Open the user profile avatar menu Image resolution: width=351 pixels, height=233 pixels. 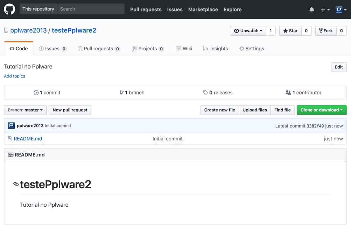(x=341, y=10)
